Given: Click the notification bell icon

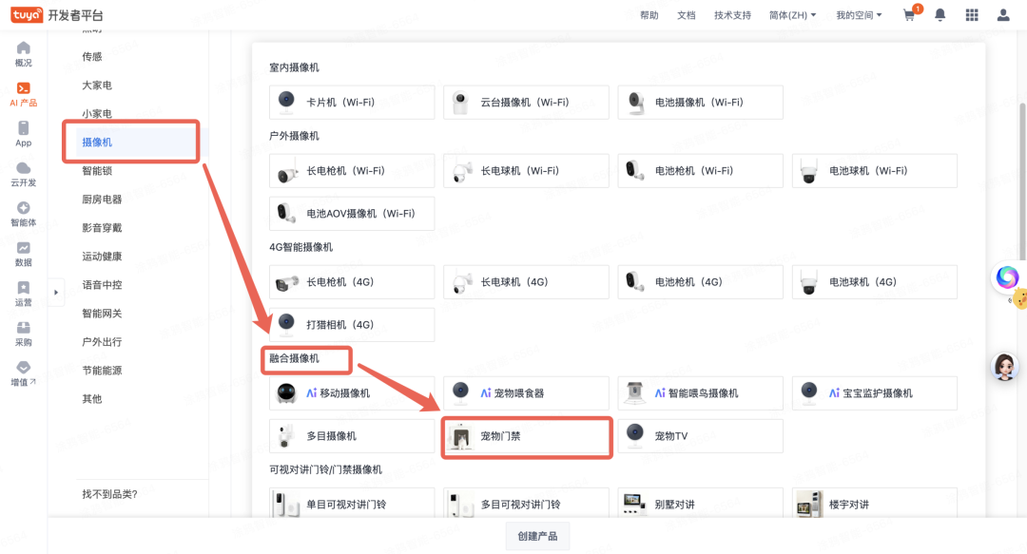Looking at the screenshot, I should (940, 15).
